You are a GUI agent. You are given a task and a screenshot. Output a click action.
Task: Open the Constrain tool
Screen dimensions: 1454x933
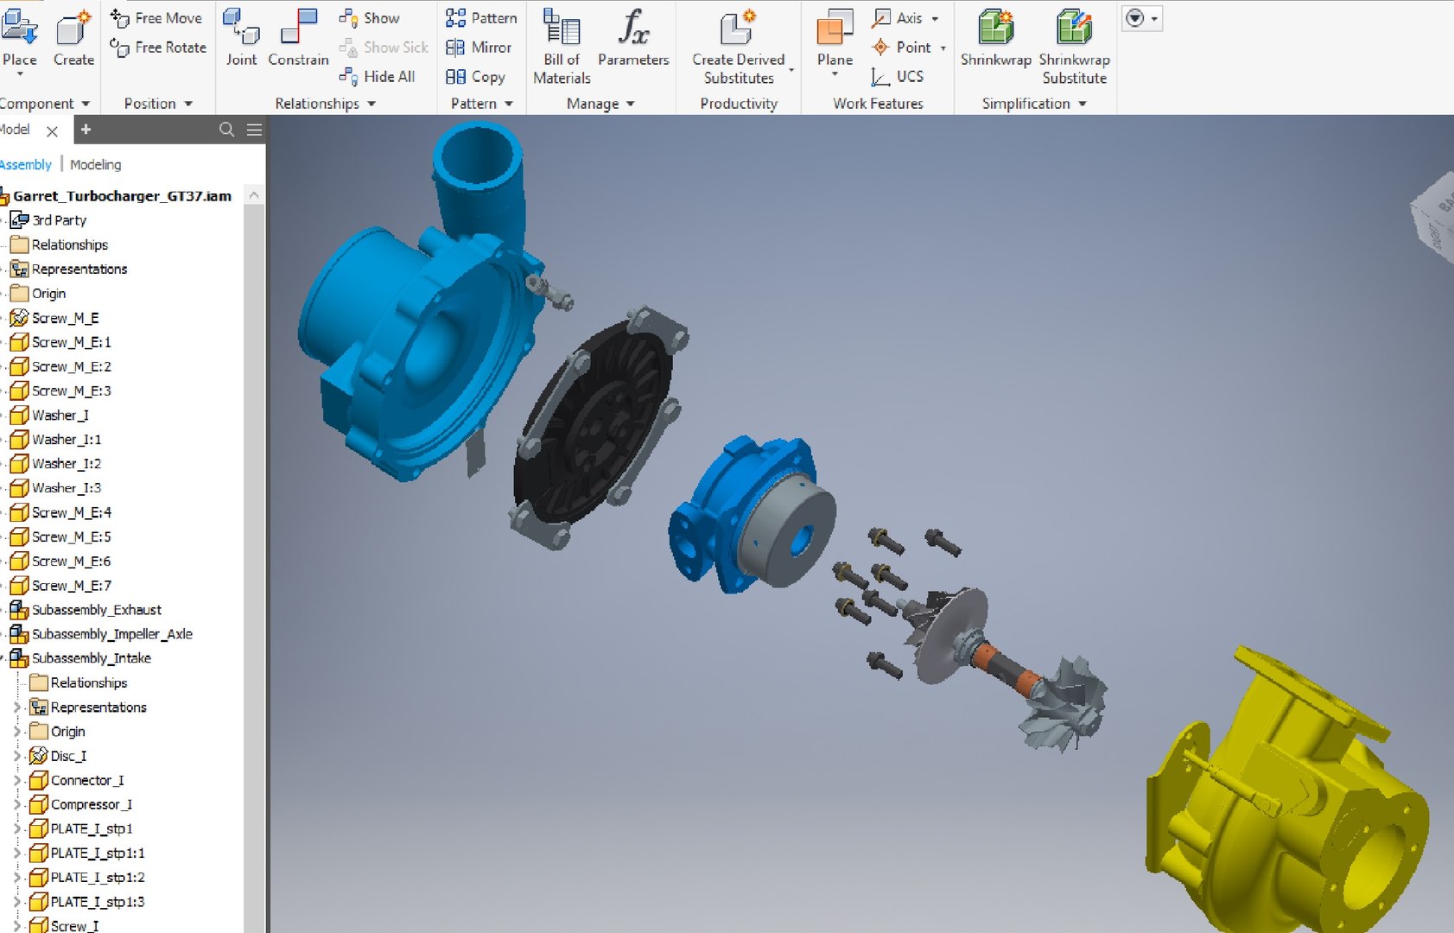click(298, 38)
